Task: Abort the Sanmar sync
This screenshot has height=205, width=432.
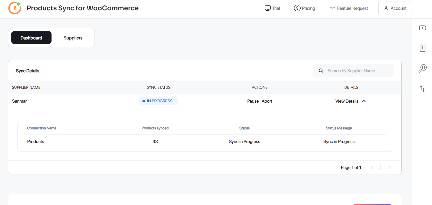Action: click(267, 101)
